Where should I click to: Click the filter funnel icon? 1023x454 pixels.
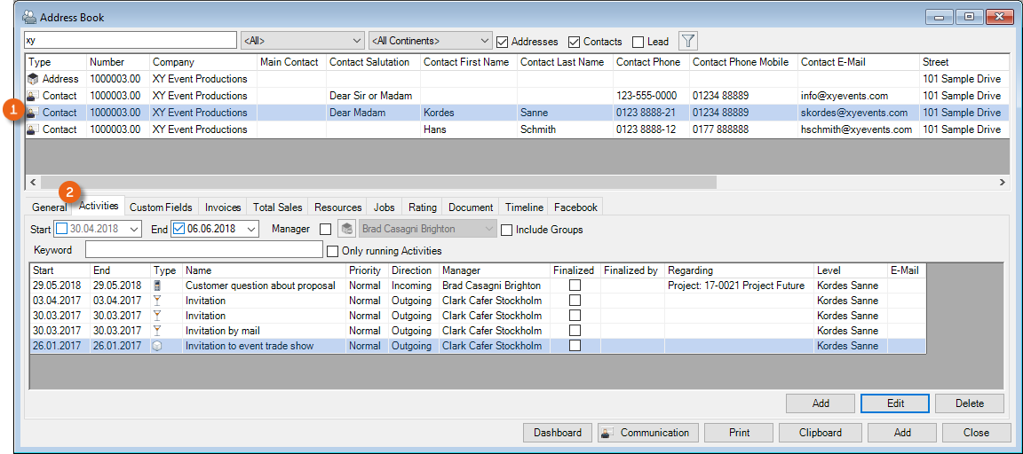pos(688,41)
